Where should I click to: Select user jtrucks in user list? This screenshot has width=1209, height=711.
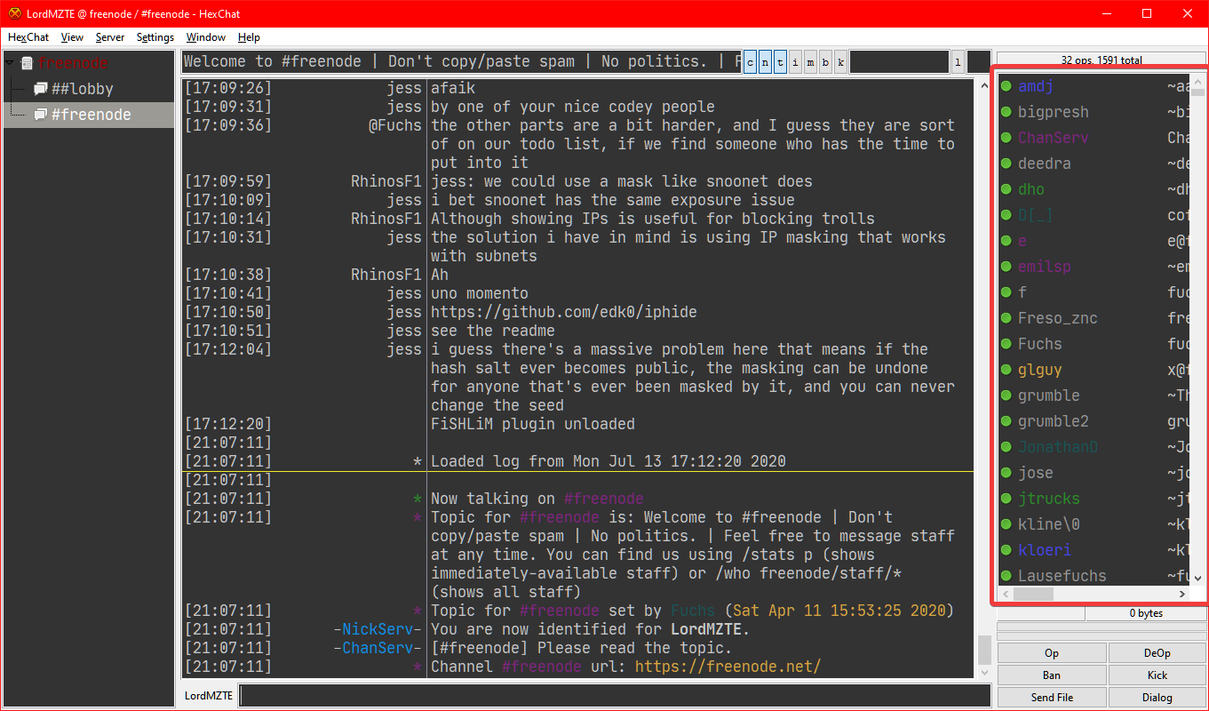(x=1049, y=499)
